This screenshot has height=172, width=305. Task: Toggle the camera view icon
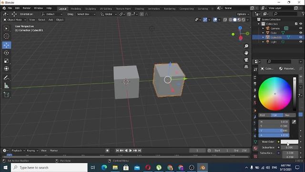point(246,60)
